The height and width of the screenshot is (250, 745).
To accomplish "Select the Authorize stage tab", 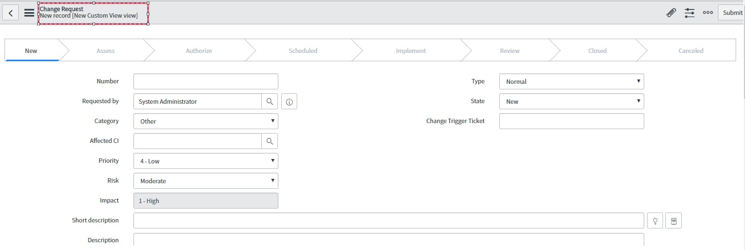I will point(199,51).
